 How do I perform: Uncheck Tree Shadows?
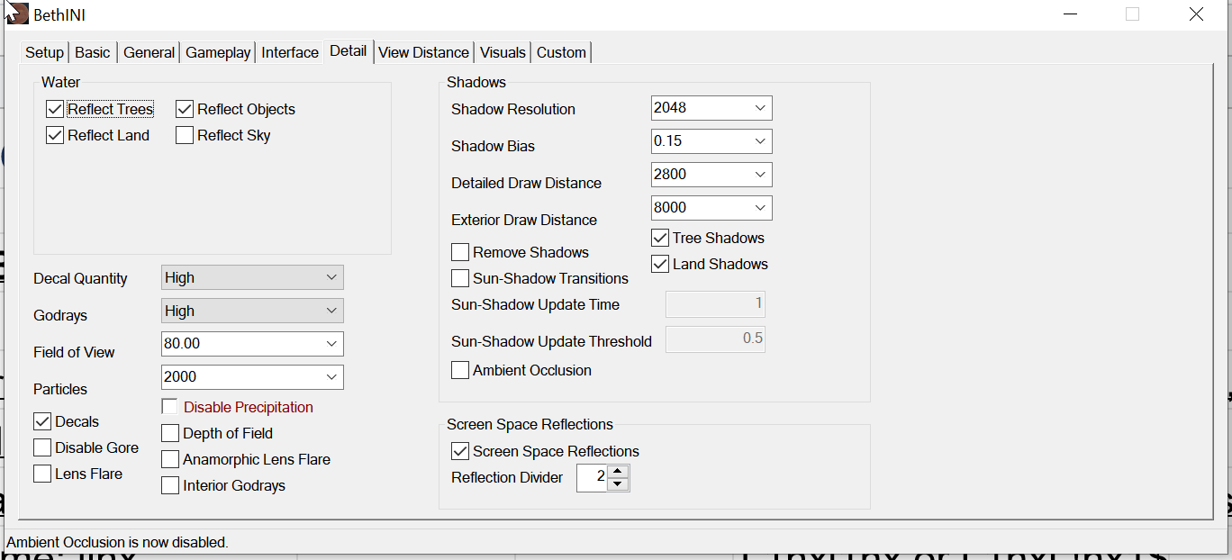[660, 238]
